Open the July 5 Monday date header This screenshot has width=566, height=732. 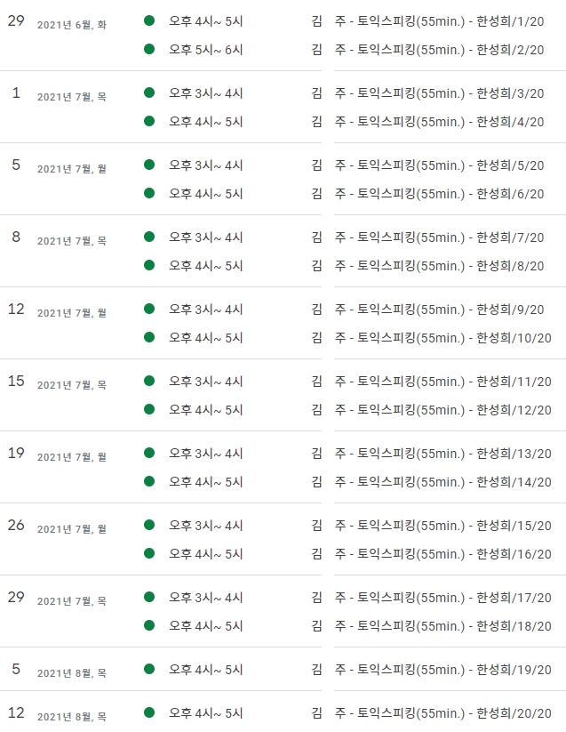click(x=59, y=165)
